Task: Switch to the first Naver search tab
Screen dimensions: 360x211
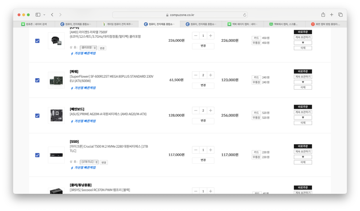Action: pos(34,24)
